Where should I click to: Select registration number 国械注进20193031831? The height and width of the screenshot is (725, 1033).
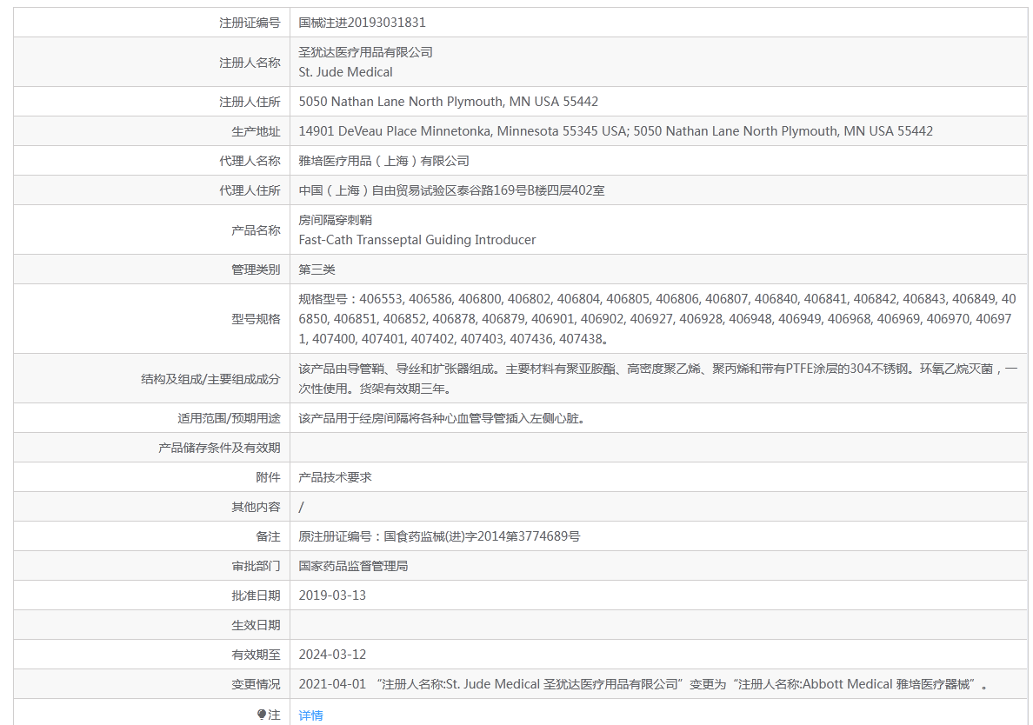(x=363, y=23)
